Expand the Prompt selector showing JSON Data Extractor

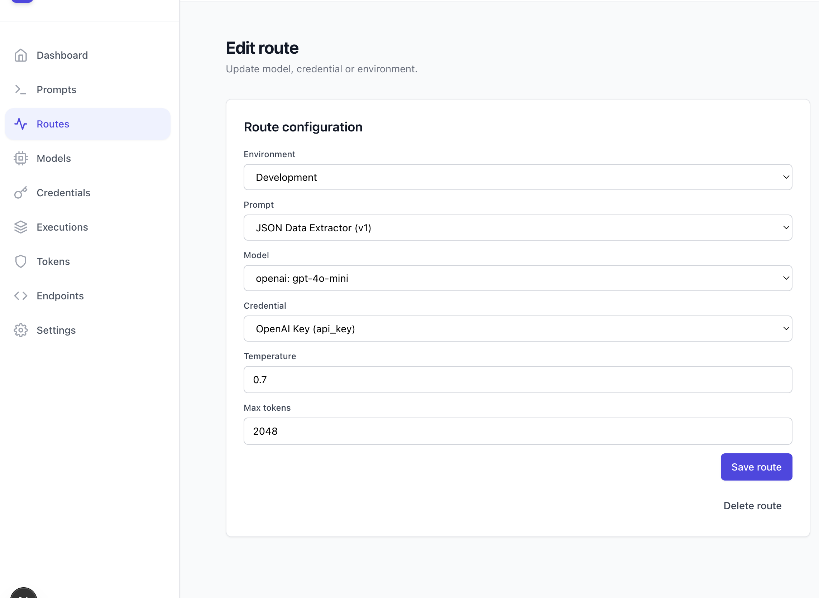click(517, 228)
